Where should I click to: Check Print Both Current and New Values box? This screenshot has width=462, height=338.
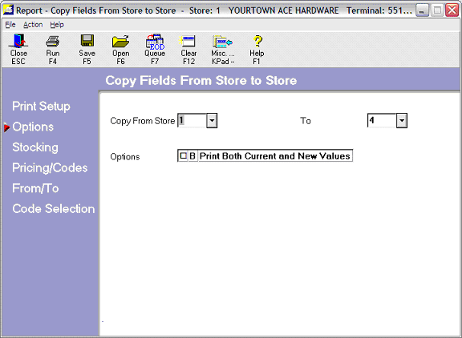click(183, 155)
